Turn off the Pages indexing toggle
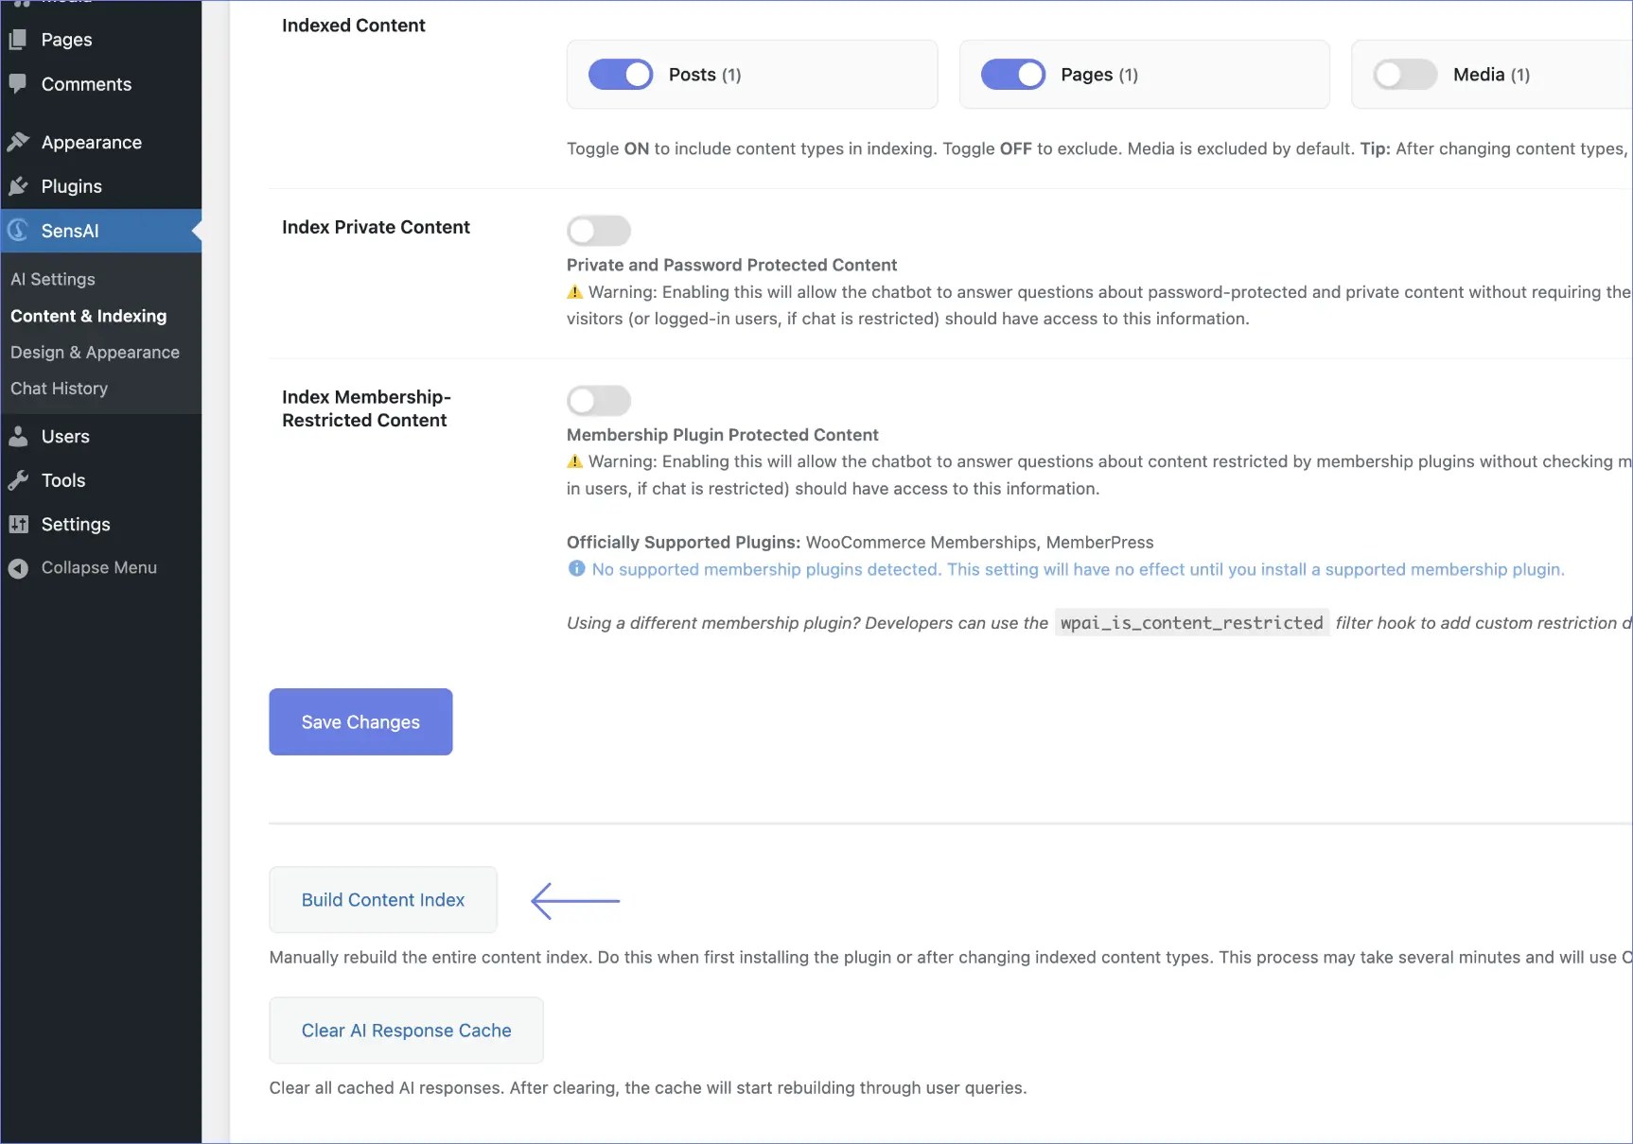Screen dimensions: 1633x1144 pos(1012,75)
